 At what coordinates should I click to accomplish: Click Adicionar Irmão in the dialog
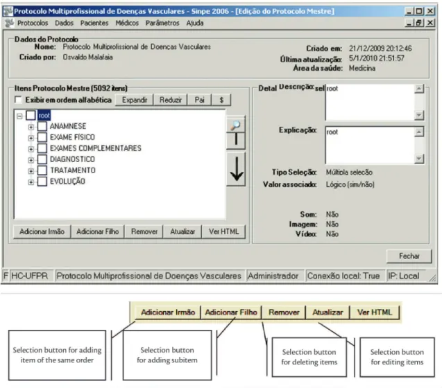tap(42, 231)
